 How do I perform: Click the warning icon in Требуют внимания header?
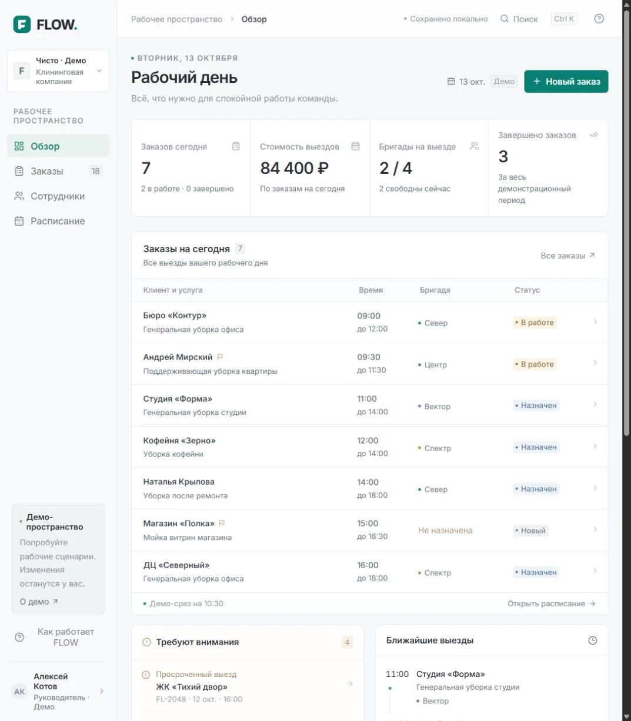[147, 642]
